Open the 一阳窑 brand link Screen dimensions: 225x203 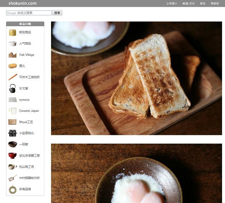[24, 144]
